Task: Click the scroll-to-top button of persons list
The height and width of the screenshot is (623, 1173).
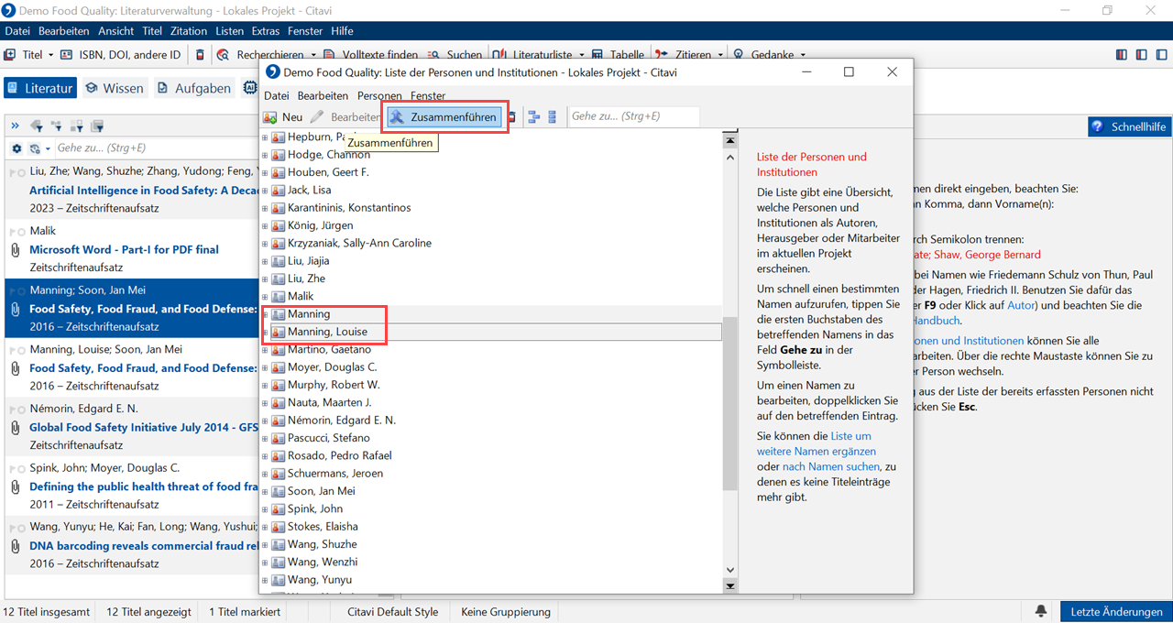Action: (x=730, y=141)
